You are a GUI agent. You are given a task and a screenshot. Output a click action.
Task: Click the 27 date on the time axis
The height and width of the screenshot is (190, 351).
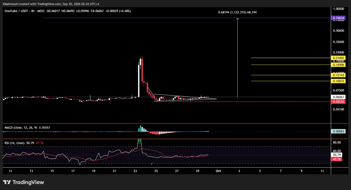coord(177,170)
